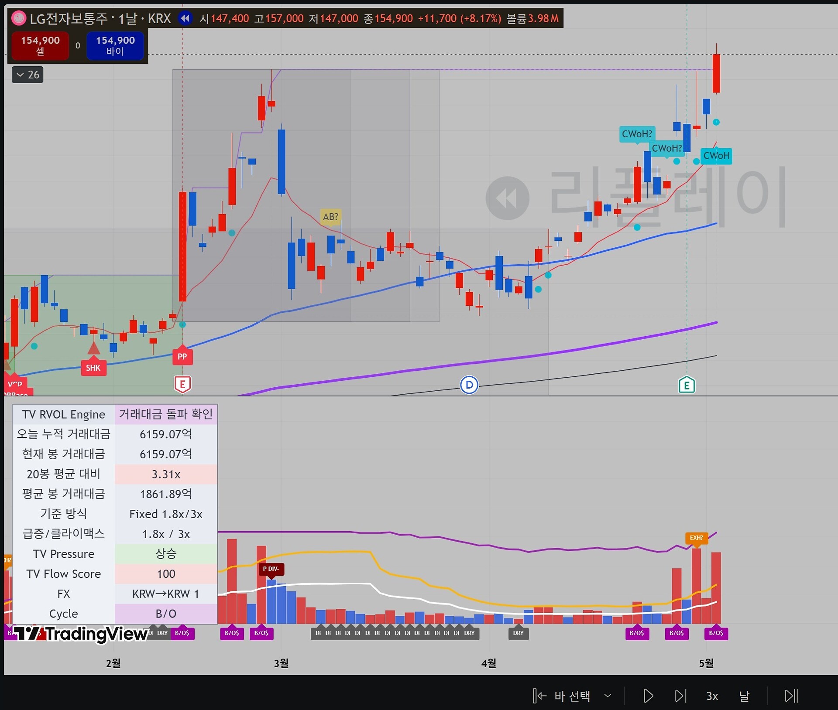Click the open price 시147,400 value

click(224, 18)
